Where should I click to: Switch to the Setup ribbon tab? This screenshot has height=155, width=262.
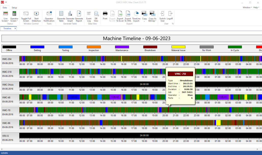point(14,8)
